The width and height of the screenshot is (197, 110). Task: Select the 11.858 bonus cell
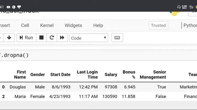click(129, 97)
